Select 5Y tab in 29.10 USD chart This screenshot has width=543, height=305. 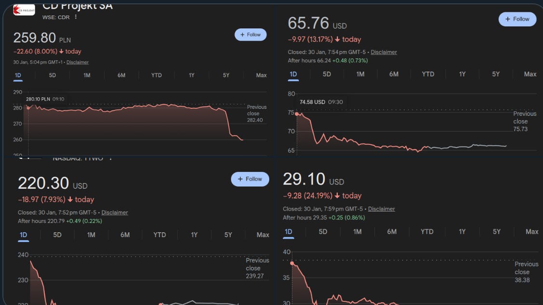point(497,232)
